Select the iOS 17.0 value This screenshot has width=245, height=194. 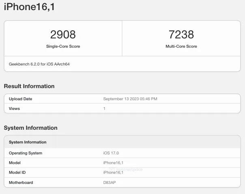point(111,153)
